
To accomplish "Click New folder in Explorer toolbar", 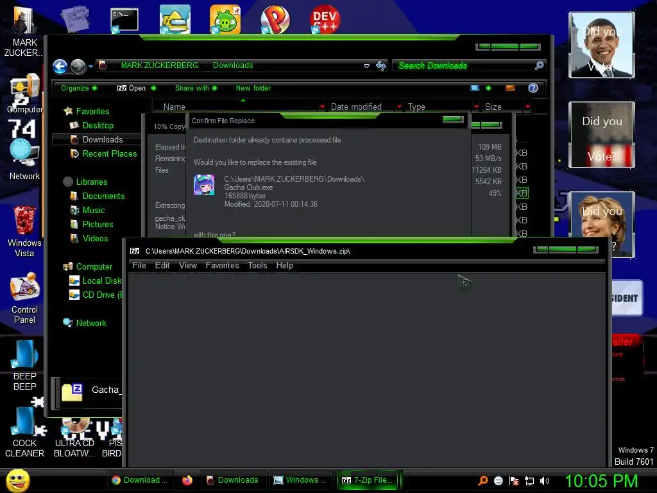I will pos(253,88).
